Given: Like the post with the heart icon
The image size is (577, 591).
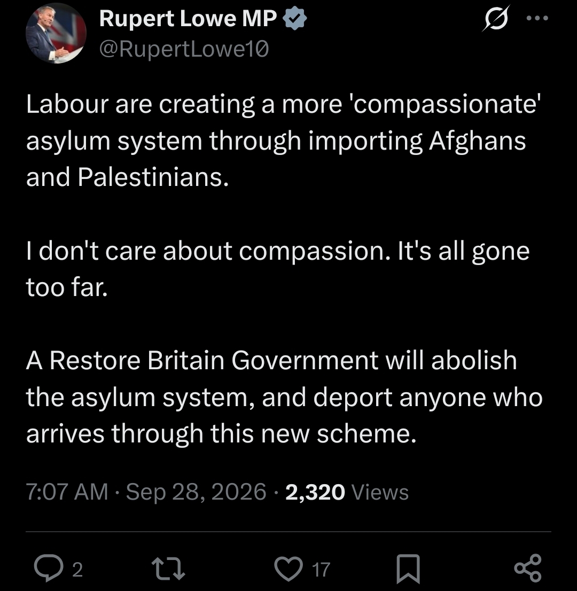Looking at the screenshot, I should point(288,569).
